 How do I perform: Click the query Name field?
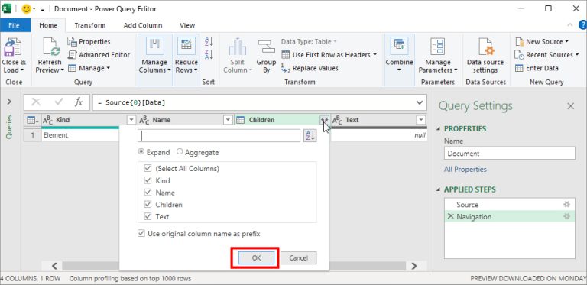point(510,154)
